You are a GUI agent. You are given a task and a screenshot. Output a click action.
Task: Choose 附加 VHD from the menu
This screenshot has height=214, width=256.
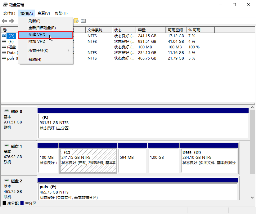[x=37, y=42]
